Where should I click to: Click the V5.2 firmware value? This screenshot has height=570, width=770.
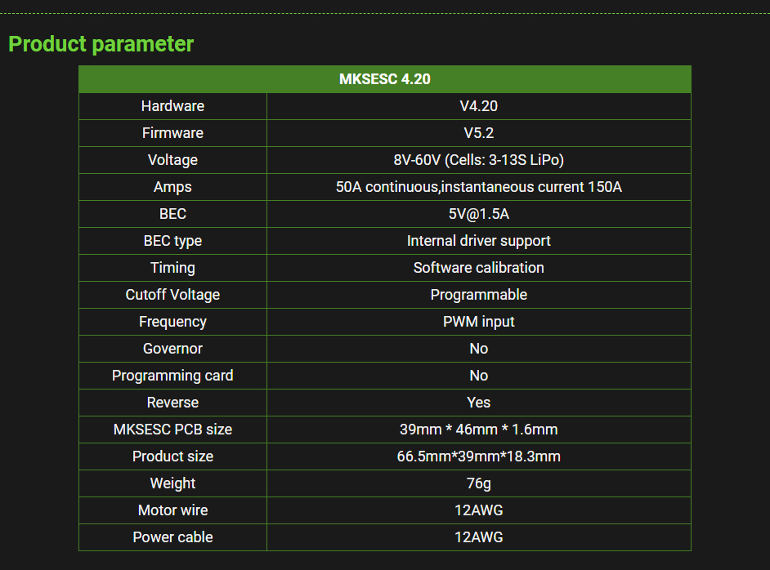pyautogui.click(x=478, y=133)
